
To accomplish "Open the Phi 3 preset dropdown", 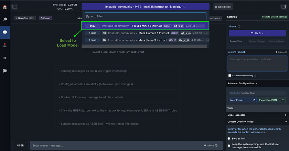I will 257,33.
